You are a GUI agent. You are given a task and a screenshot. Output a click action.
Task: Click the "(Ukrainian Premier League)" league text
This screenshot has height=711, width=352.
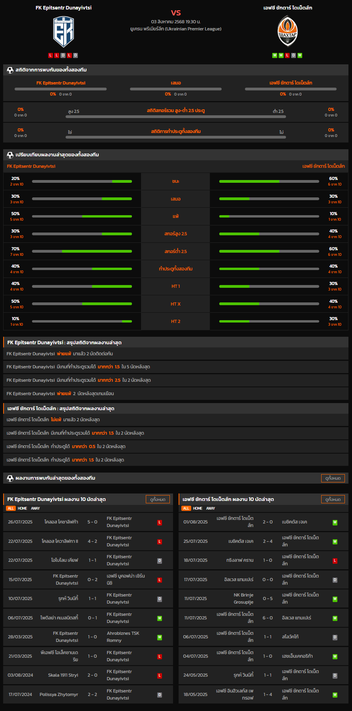click(193, 29)
